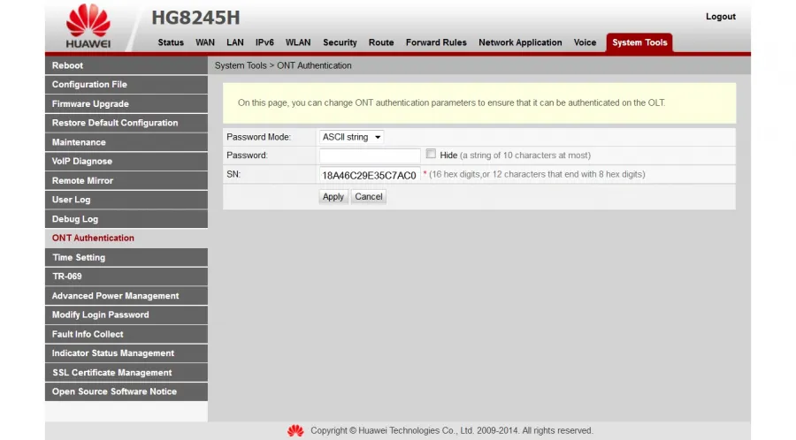Open Reboot in the sidebar
The height and width of the screenshot is (440, 796).
[x=126, y=65]
